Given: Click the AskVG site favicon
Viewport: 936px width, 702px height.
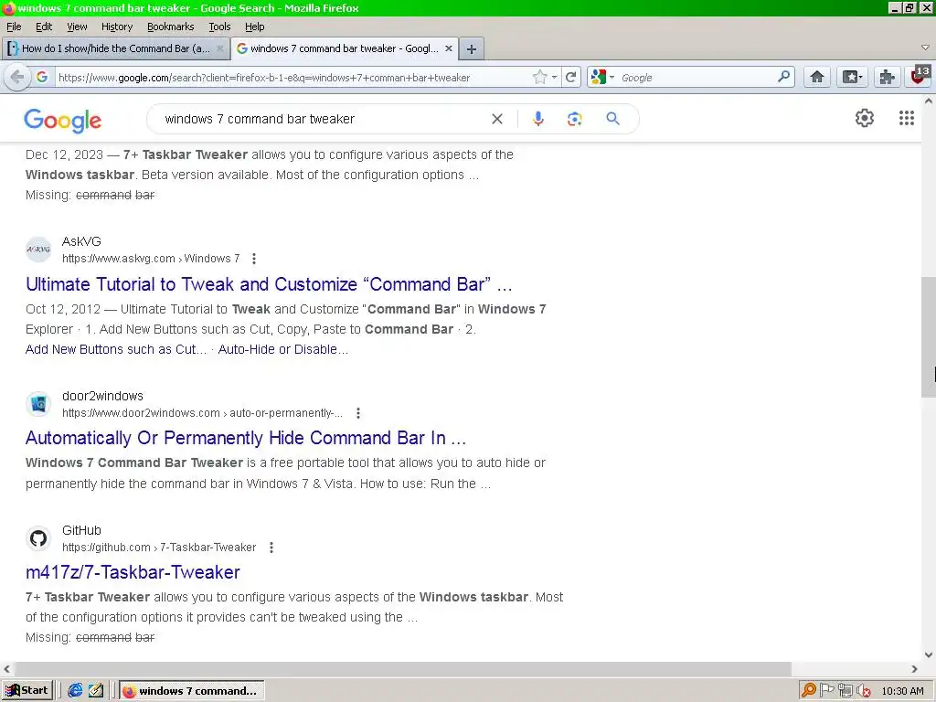Looking at the screenshot, I should (38, 250).
